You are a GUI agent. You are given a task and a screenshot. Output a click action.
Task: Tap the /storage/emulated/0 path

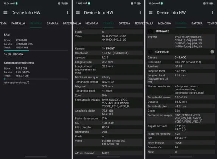pos(17,83)
